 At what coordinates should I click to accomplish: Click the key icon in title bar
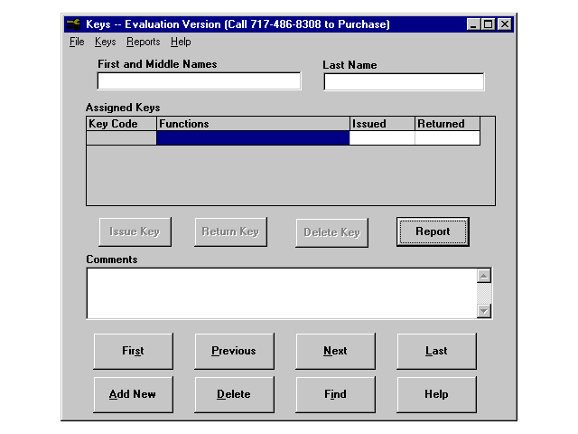74,24
